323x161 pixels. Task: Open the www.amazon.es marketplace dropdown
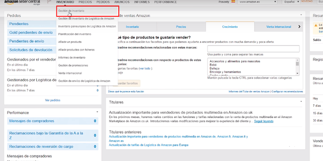coord(257,2)
